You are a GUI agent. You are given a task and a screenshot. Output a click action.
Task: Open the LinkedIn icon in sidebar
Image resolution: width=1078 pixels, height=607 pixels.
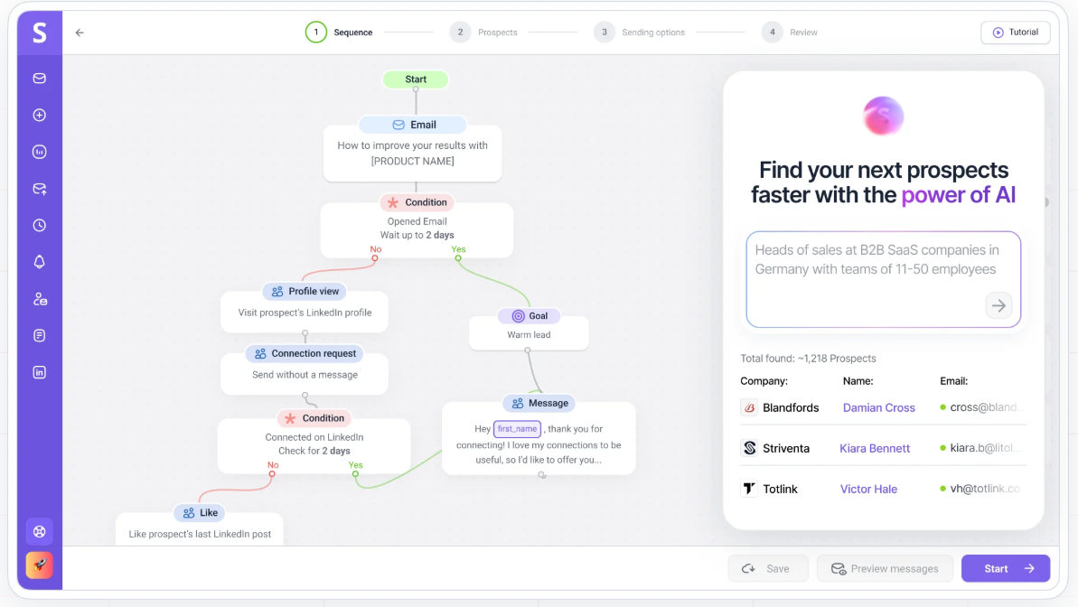[39, 372]
